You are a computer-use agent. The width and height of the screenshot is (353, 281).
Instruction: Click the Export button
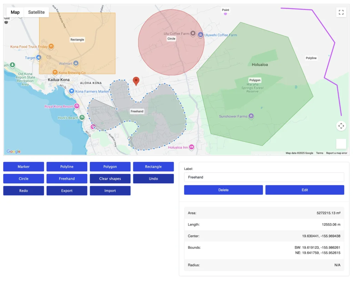pos(67,191)
